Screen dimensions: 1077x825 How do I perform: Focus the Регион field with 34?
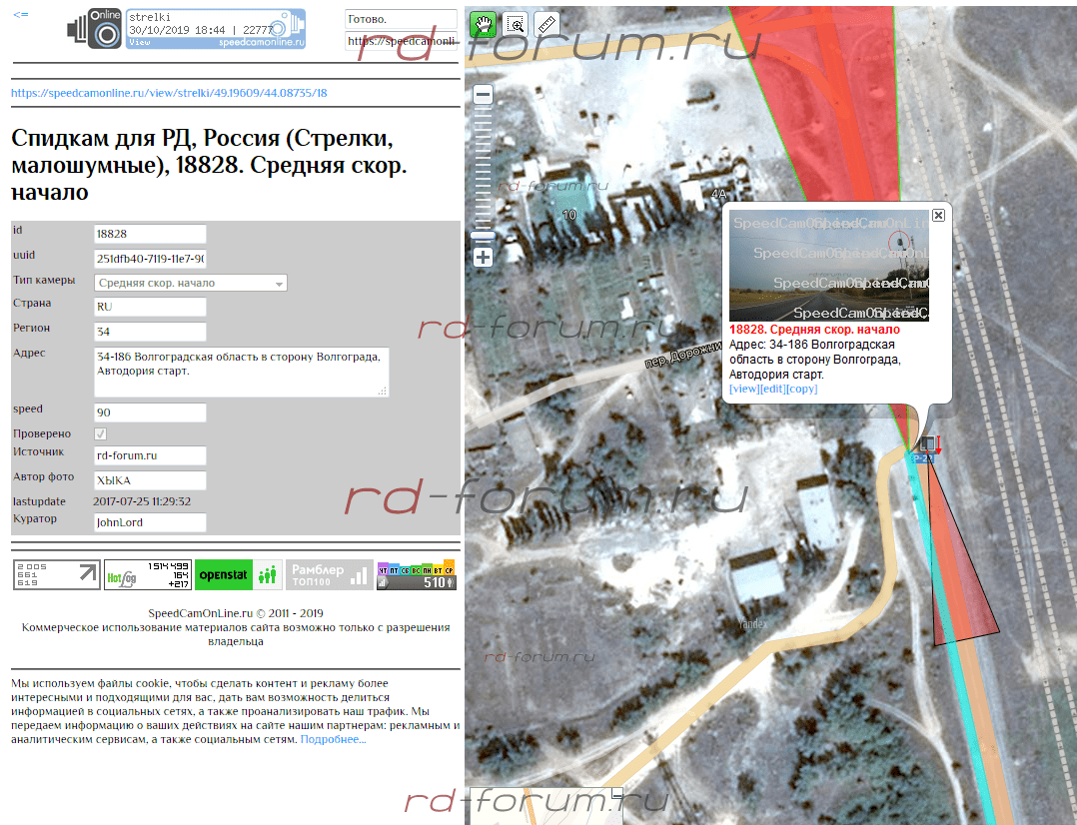(x=150, y=332)
